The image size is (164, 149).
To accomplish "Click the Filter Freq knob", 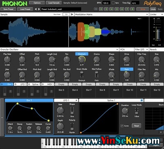I will [x=142, y=60].
